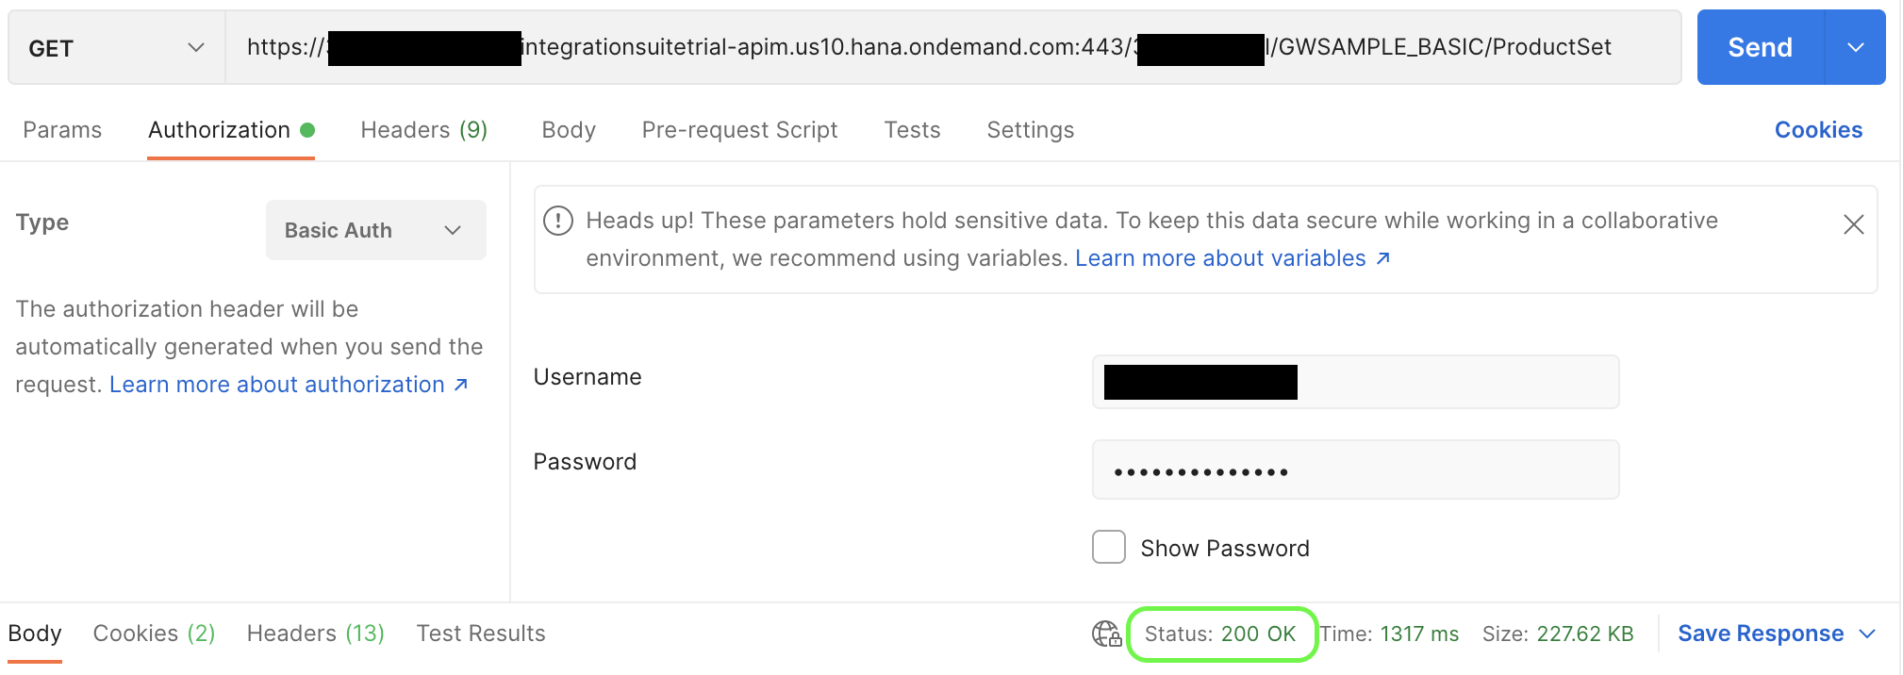1903x675 pixels.
Task: View the response Headers (13) tab
Action: (315, 634)
